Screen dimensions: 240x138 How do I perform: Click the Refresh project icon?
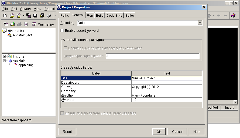26,24
